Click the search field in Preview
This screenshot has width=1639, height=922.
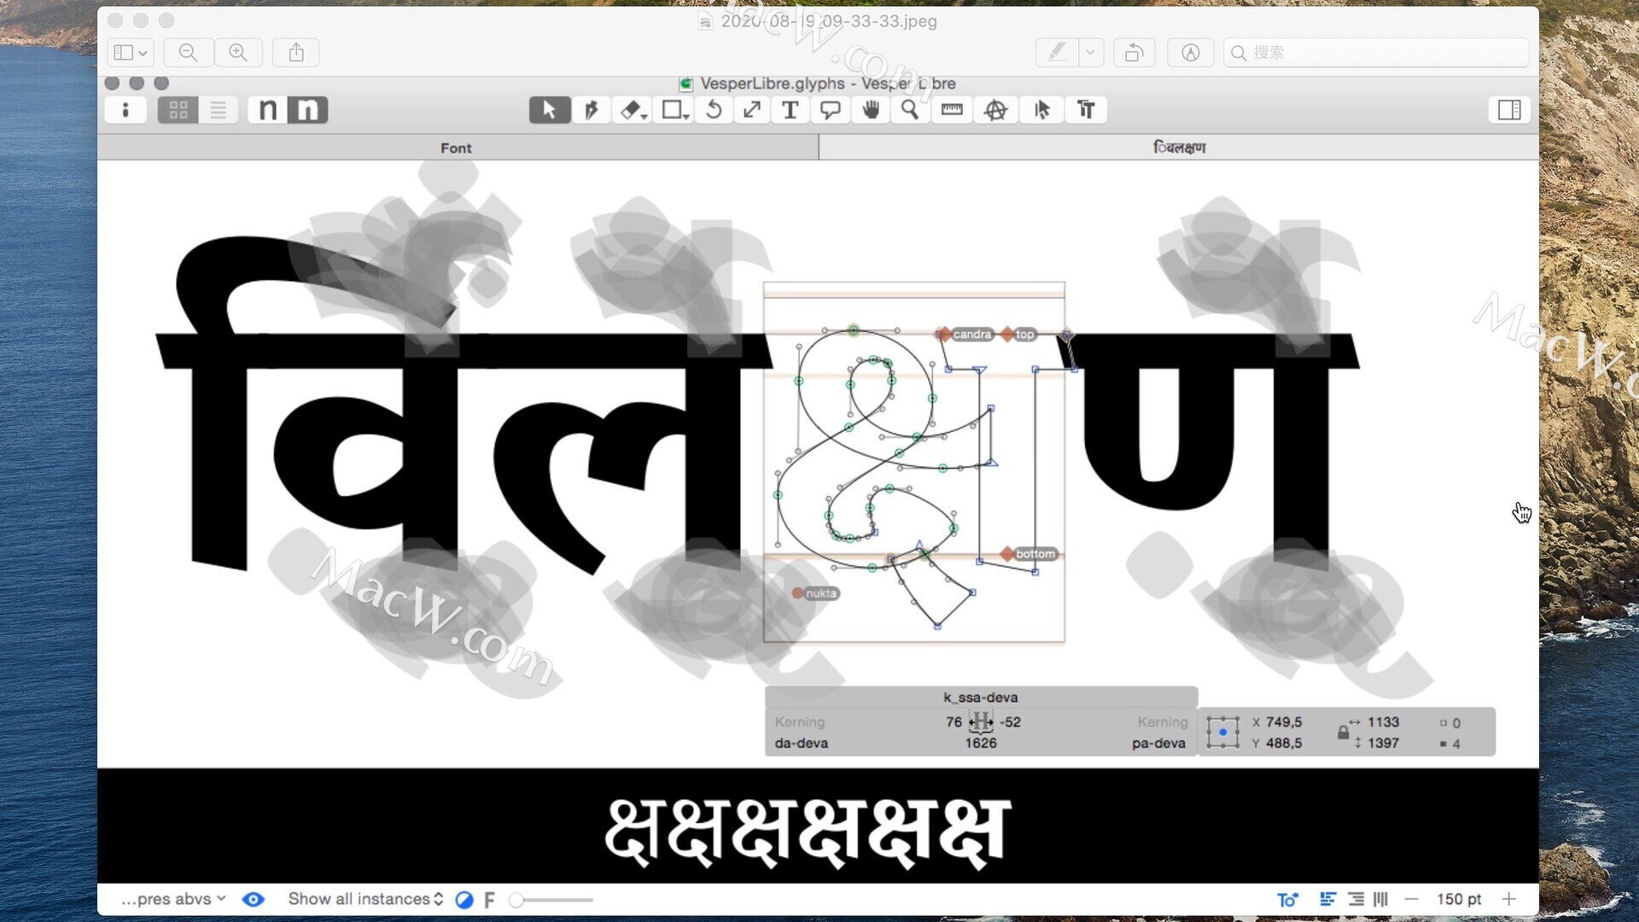(x=1376, y=52)
